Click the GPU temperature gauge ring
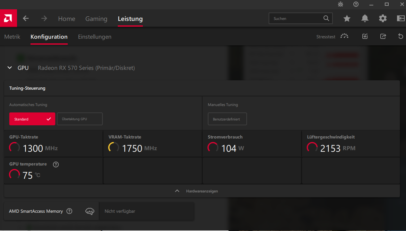 (x=14, y=175)
